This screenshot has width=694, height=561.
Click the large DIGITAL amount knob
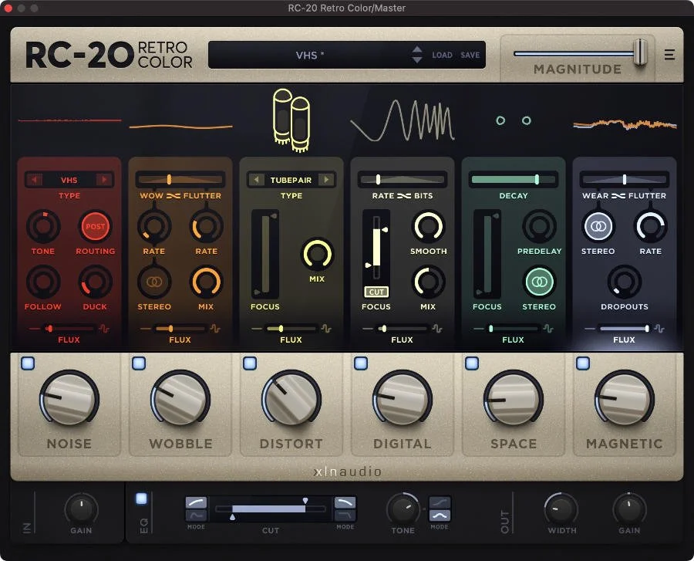click(403, 398)
